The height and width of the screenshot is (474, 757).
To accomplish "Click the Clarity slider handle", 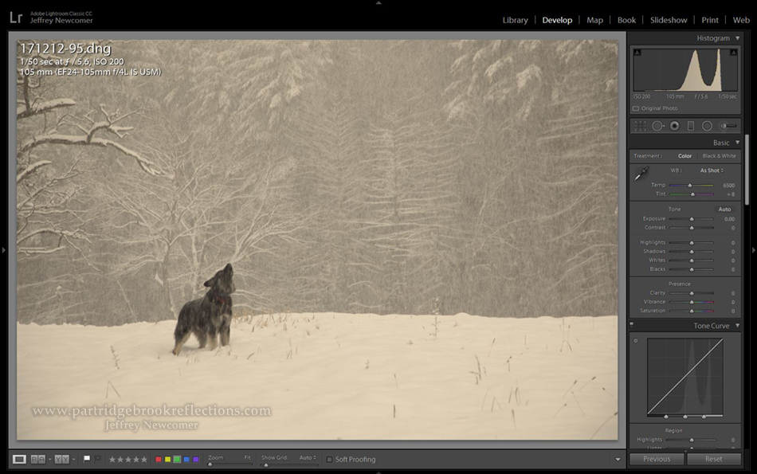I will click(x=692, y=293).
